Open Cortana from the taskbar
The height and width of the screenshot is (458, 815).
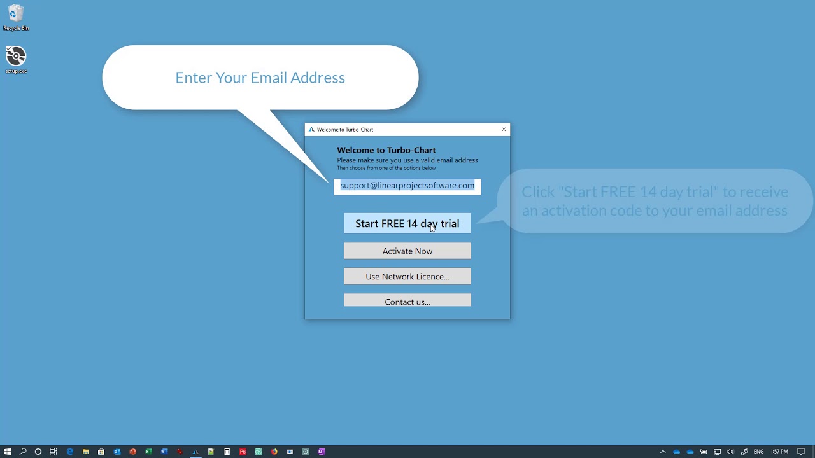[x=38, y=452]
